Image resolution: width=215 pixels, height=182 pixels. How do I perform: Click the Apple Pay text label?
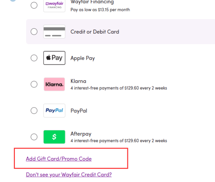click(83, 58)
